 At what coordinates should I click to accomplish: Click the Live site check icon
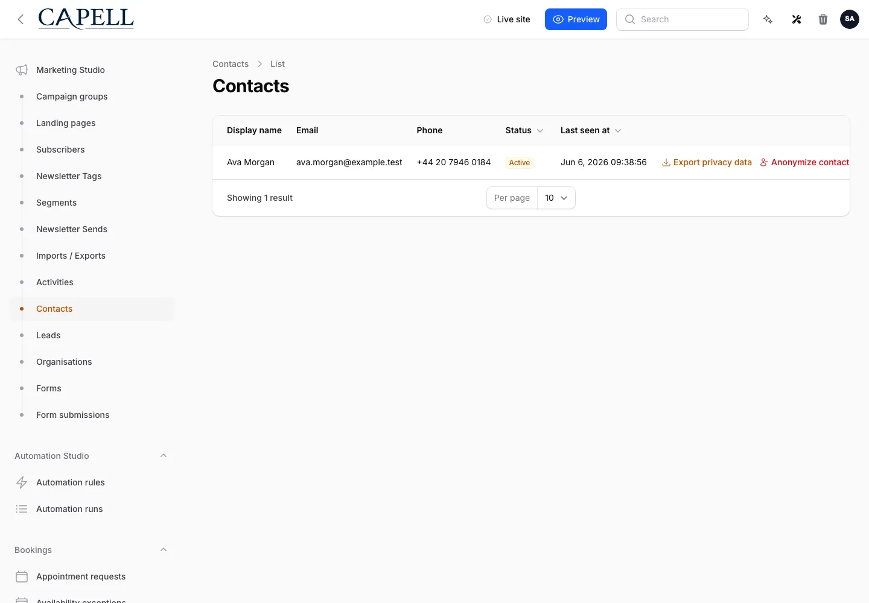click(488, 19)
